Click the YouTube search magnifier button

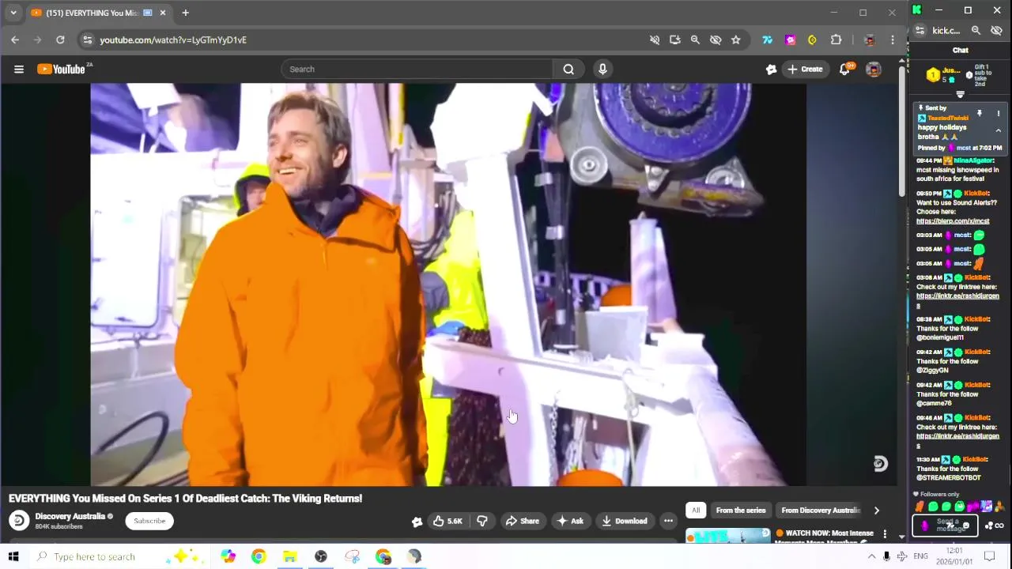tap(568, 70)
